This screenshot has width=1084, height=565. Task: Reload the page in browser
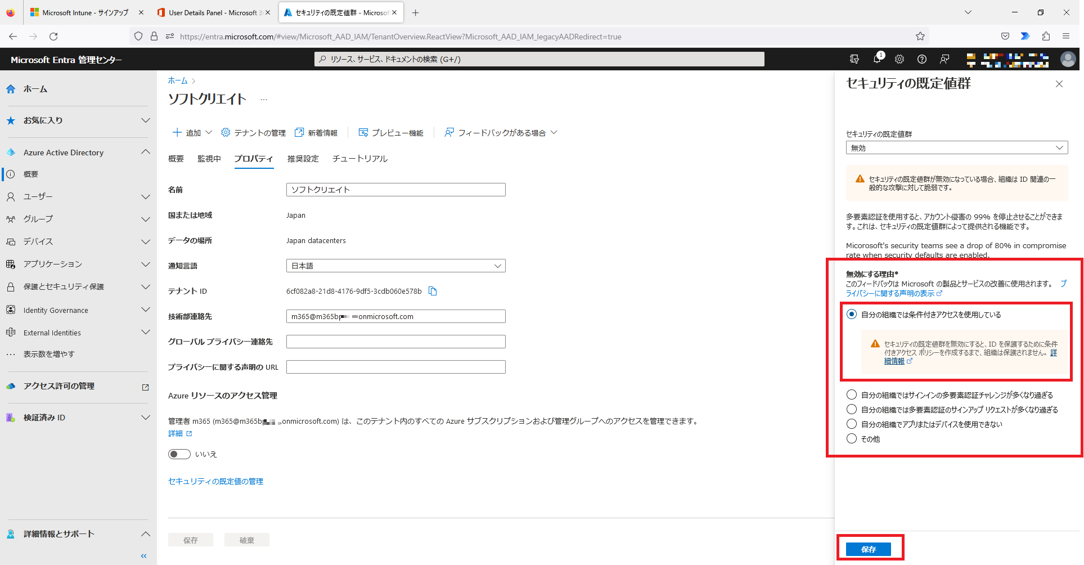(x=53, y=36)
